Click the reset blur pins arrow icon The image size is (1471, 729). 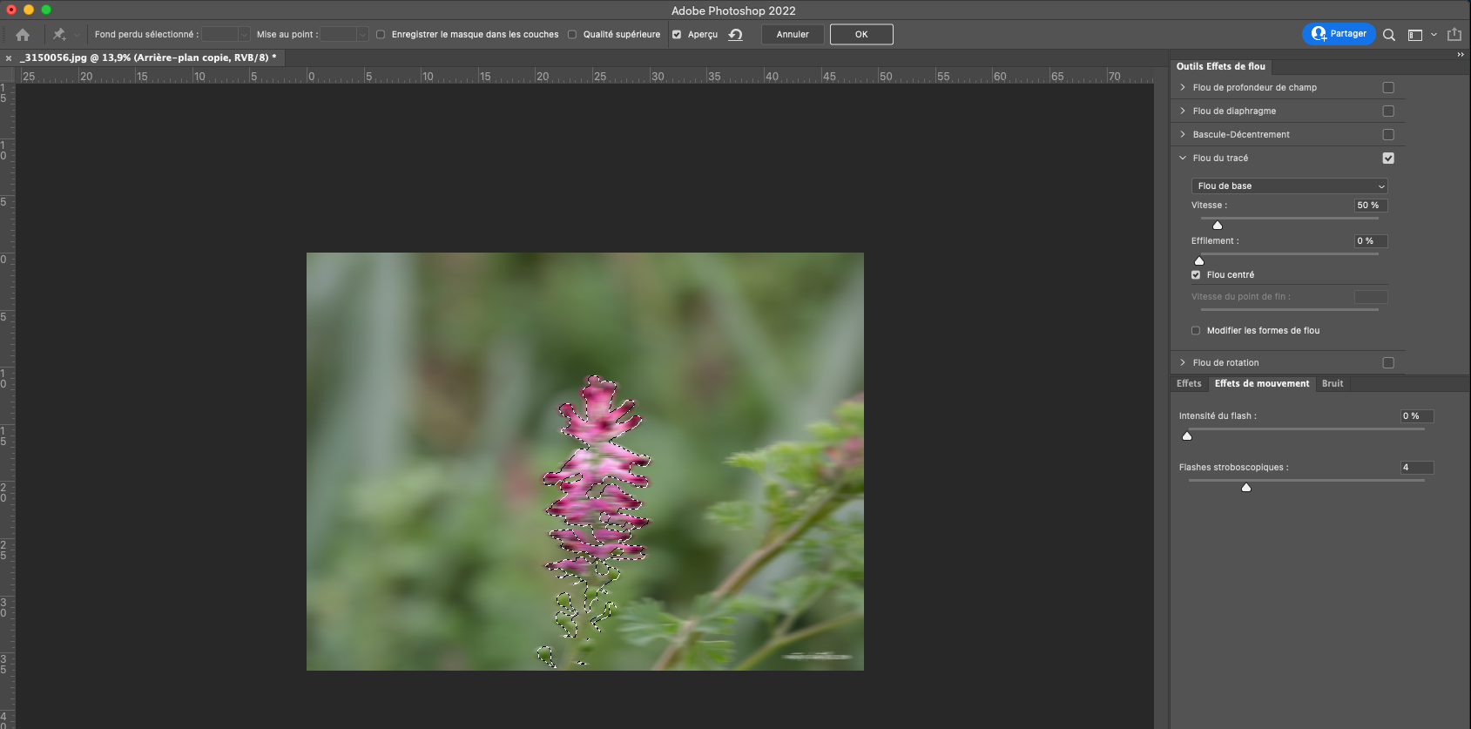pos(736,35)
